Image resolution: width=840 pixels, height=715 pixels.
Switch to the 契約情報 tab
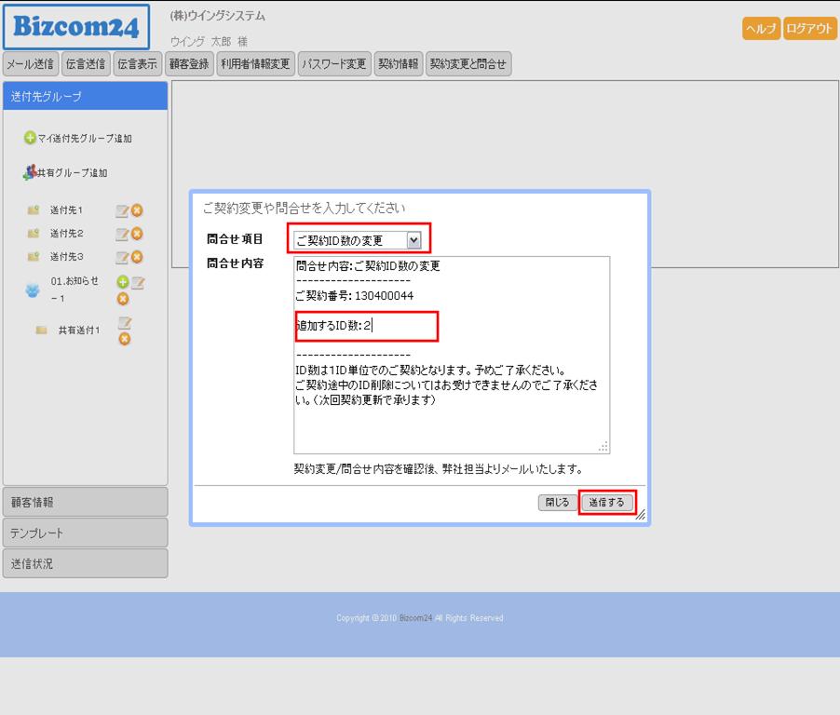coord(398,64)
